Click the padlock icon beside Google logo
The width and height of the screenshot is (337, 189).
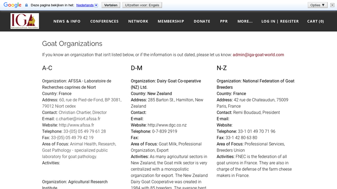pyautogui.click(x=27, y=5)
